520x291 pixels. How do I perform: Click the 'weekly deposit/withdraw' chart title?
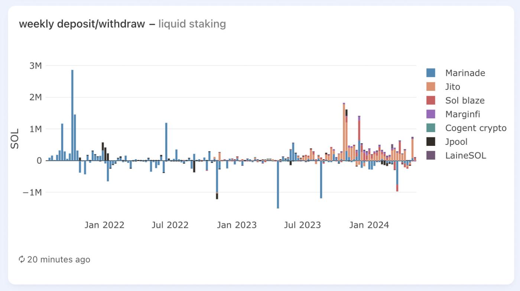[x=82, y=24]
